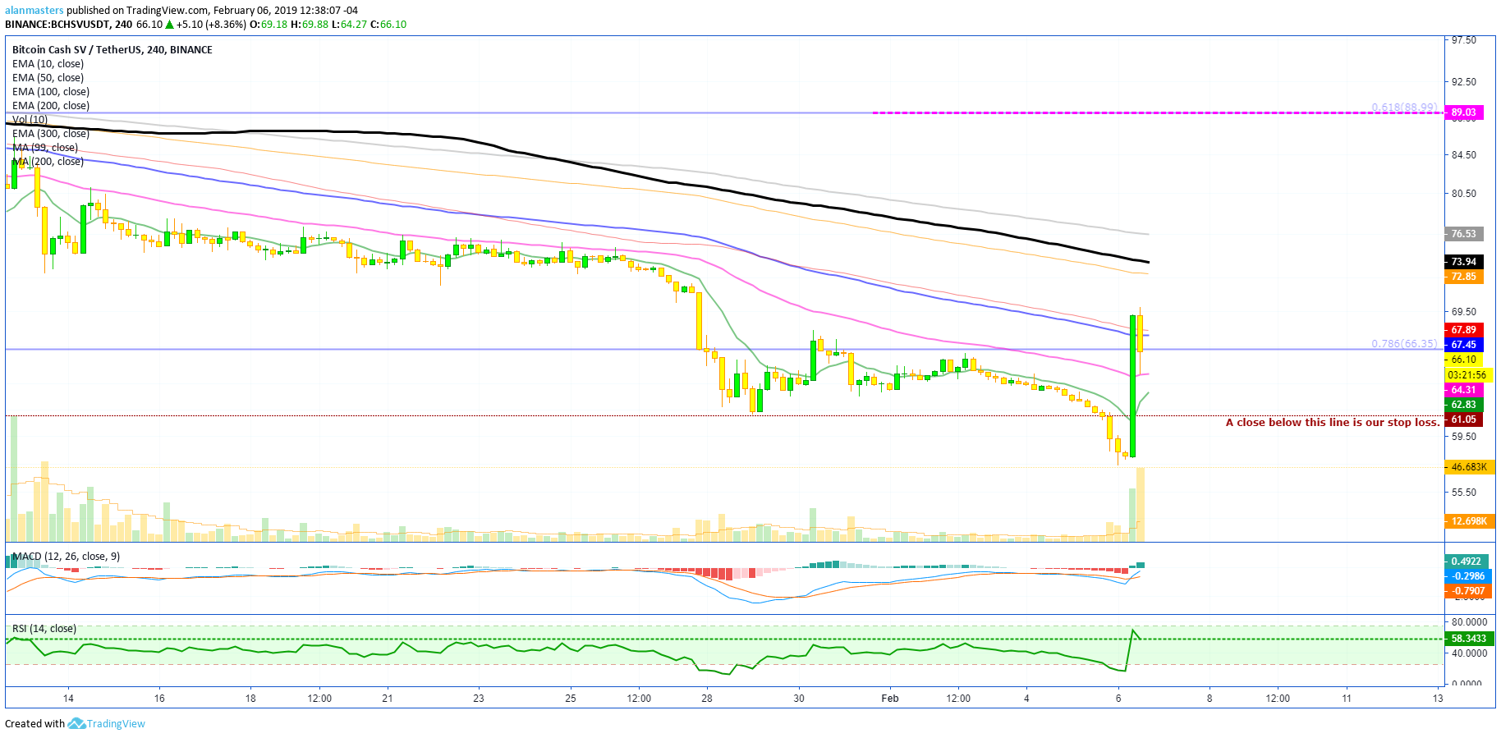Click the 12.698K volume average tag
Viewport: 1501px width, 738px height.
click(1469, 521)
